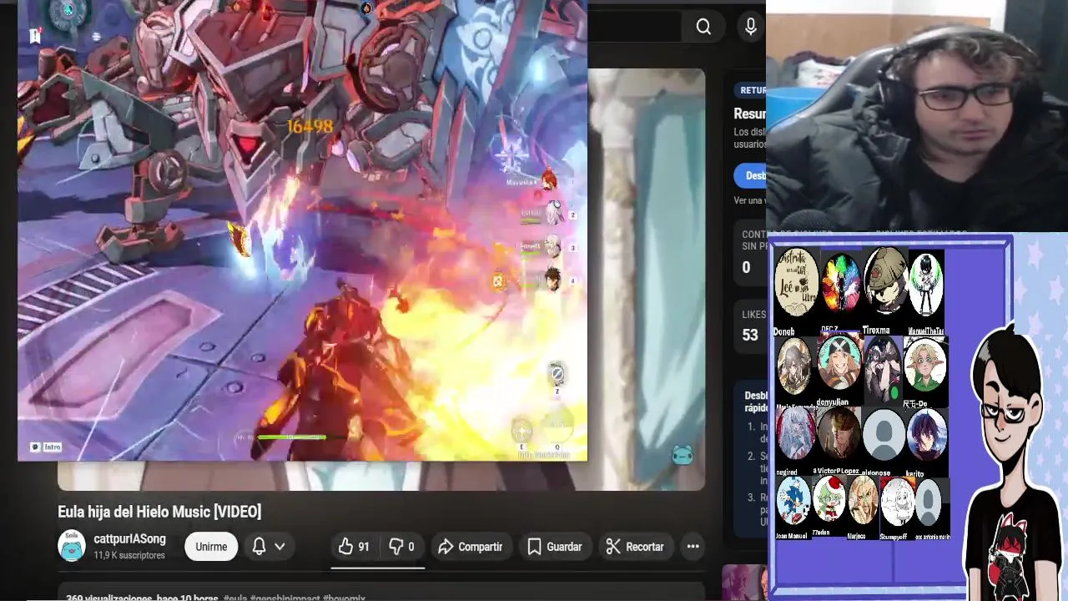Click the aldonoso default gray avatar
Image resolution: width=1068 pixels, height=601 pixels.
(884, 435)
